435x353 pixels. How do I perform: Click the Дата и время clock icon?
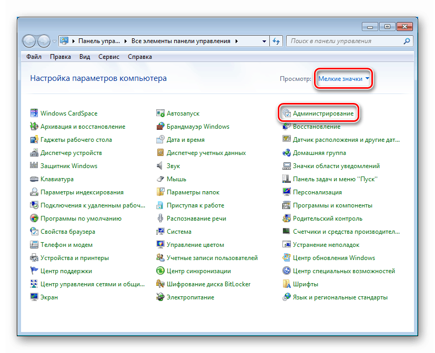(x=160, y=139)
